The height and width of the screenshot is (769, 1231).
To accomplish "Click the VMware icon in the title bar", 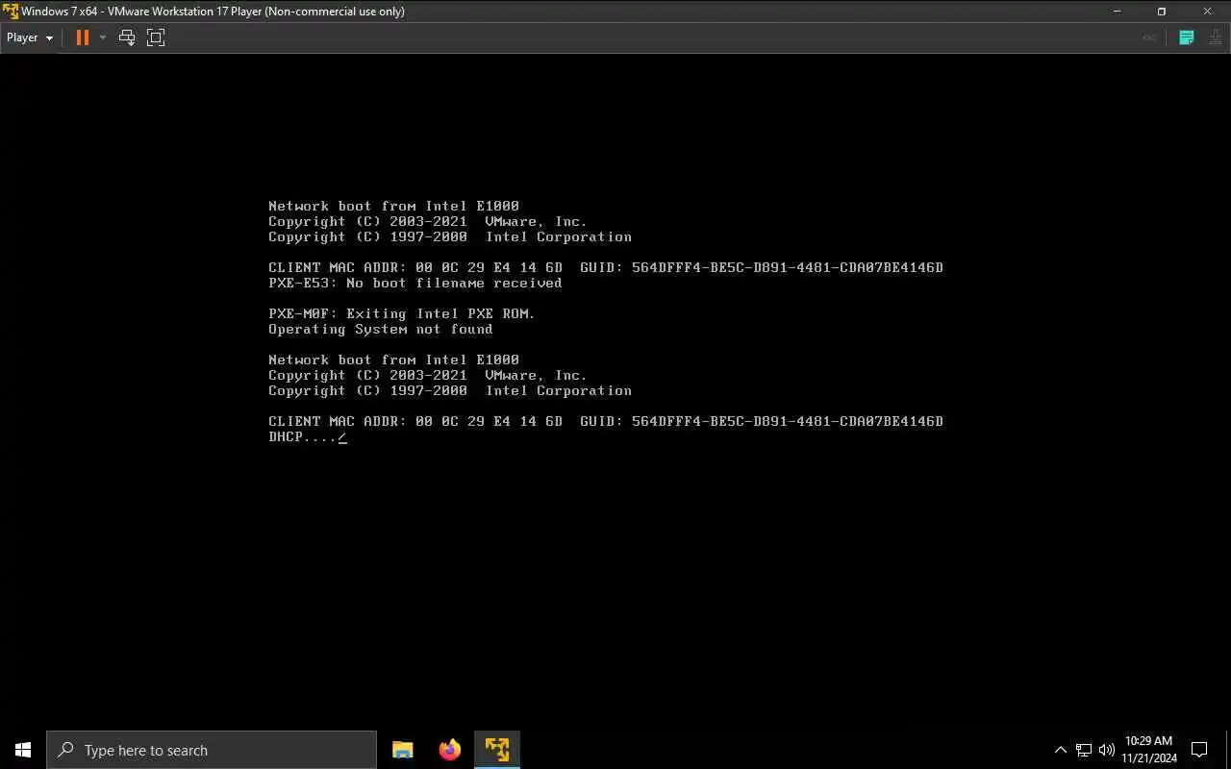I will [11, 12].
